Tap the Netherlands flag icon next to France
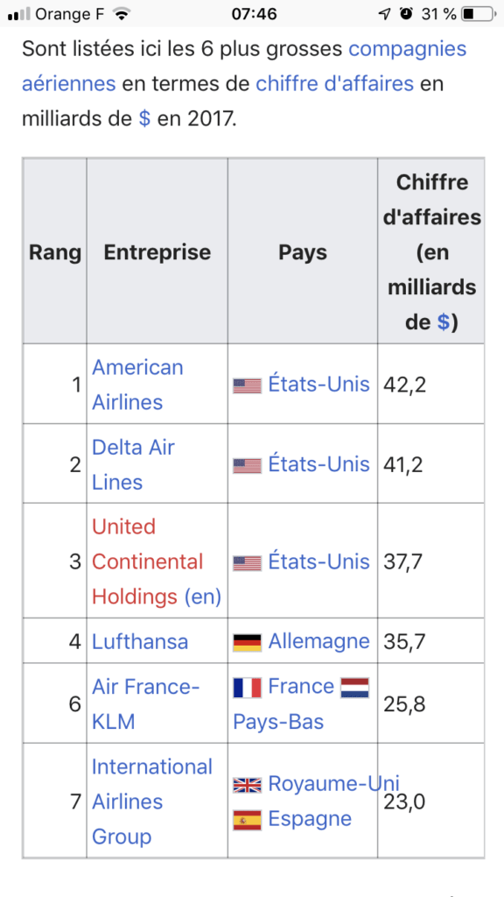Image resolution: width=504 pixels, height=897 pixels. pyautogui.click(x=355, y=687)
